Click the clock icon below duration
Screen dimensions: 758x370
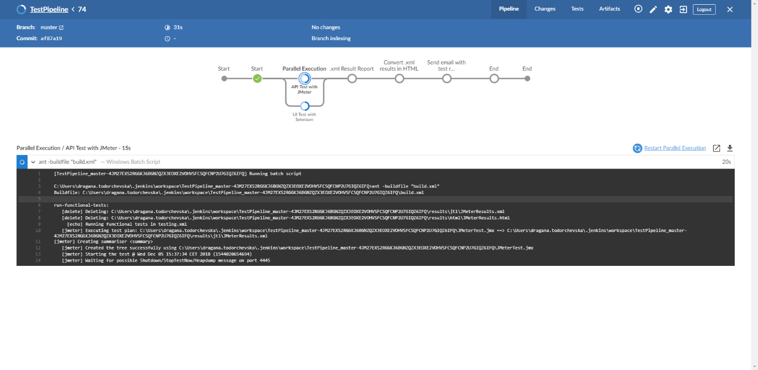[167, 39]
